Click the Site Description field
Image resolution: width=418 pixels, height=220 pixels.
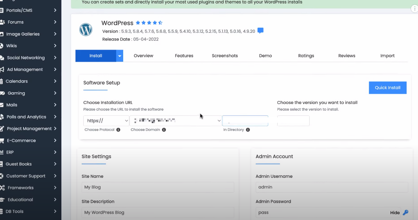(158, 213)
